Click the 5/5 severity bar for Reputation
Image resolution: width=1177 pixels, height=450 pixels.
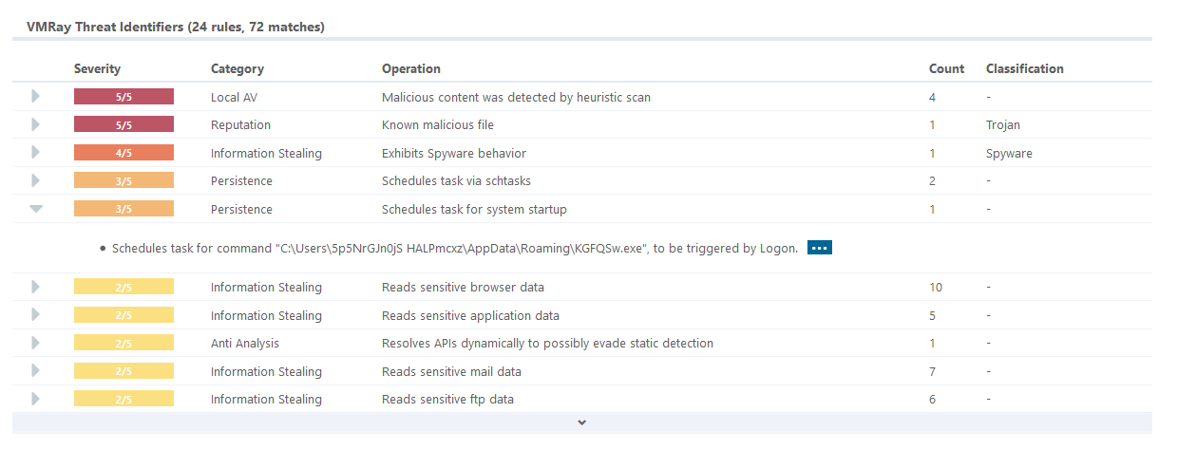click(x=123, y=124)
